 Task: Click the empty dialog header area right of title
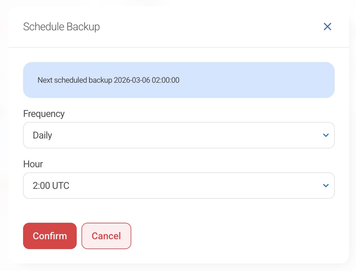[210, 27]
